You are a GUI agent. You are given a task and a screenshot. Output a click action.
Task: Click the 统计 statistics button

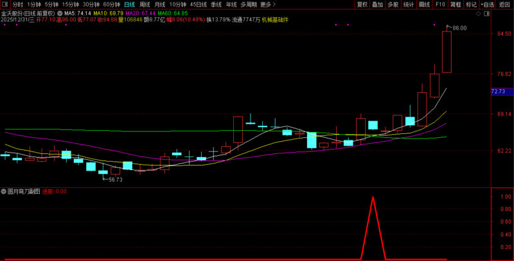pos(409,4)
